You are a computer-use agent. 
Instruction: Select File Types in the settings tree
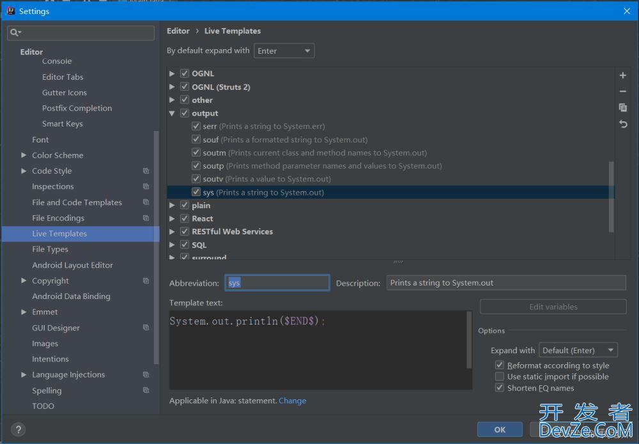click(50, 249)
